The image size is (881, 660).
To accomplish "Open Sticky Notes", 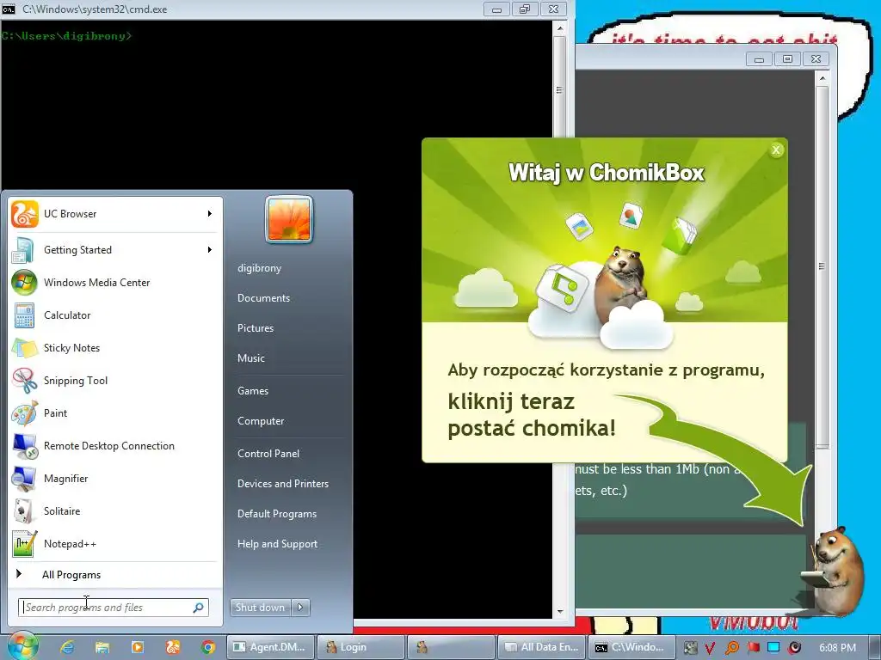I will tap(114, 348).
